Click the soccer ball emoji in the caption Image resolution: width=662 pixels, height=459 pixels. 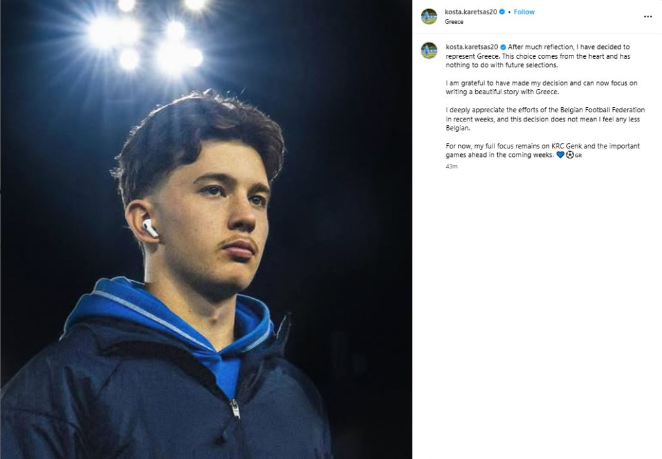(570, 156)
